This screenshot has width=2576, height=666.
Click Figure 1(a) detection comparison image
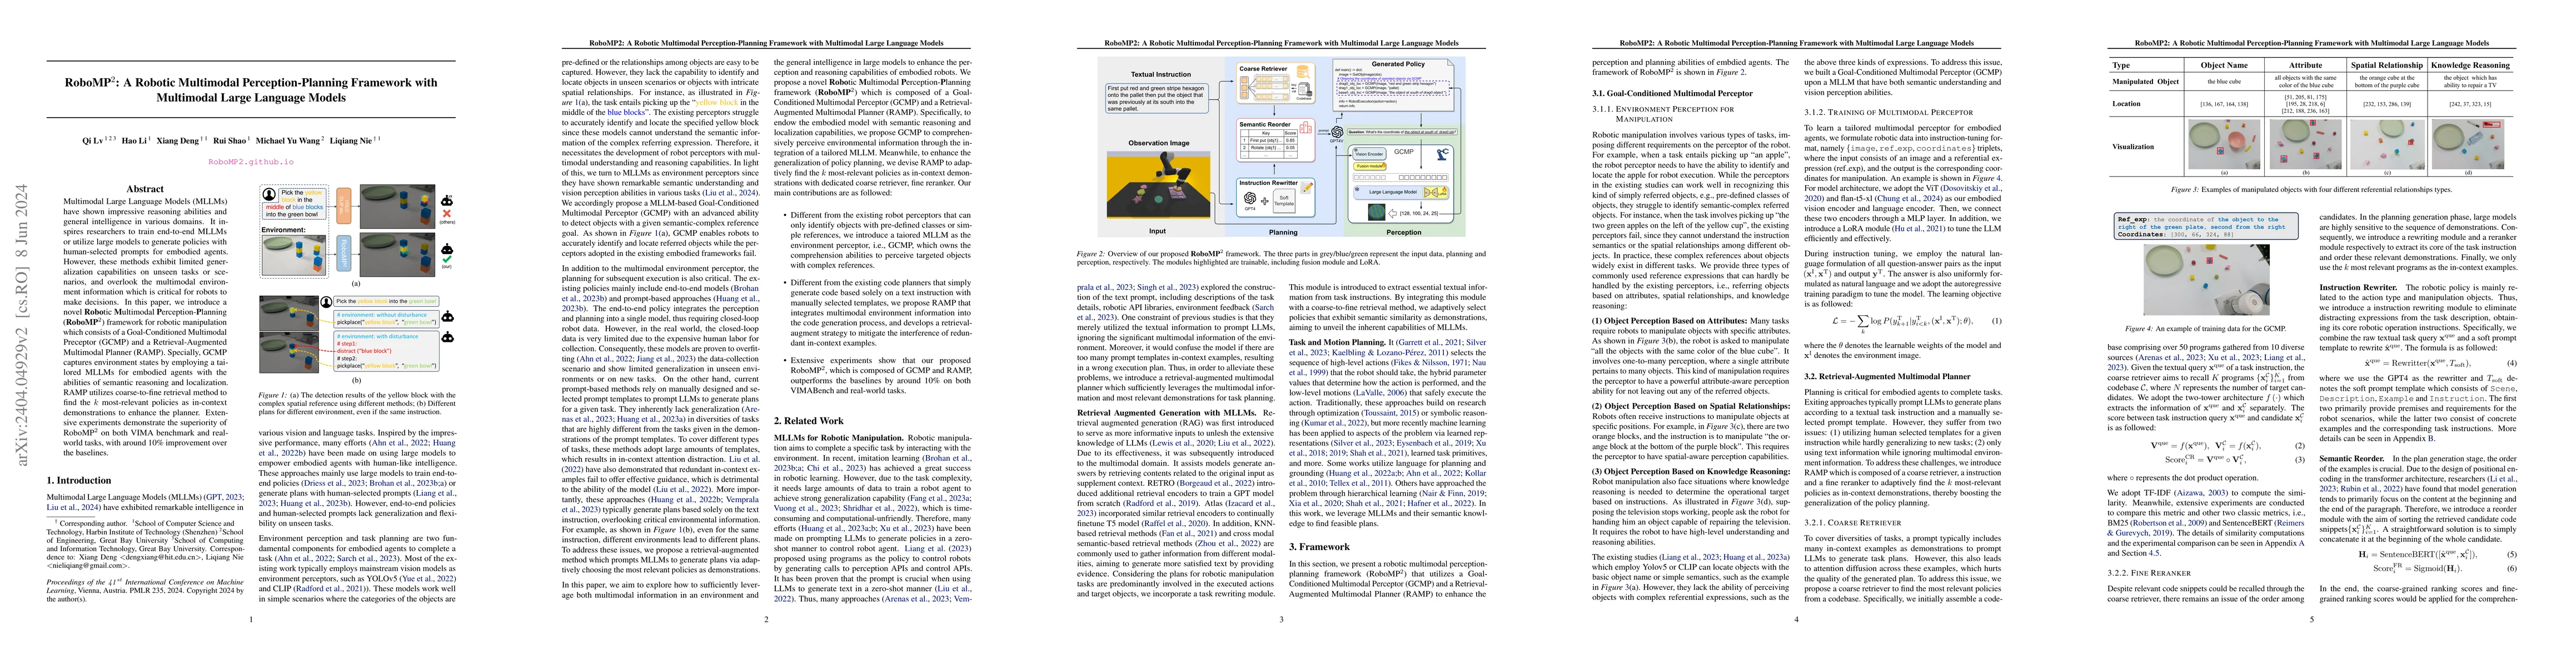pyautogui.click(x=357, y=231)
